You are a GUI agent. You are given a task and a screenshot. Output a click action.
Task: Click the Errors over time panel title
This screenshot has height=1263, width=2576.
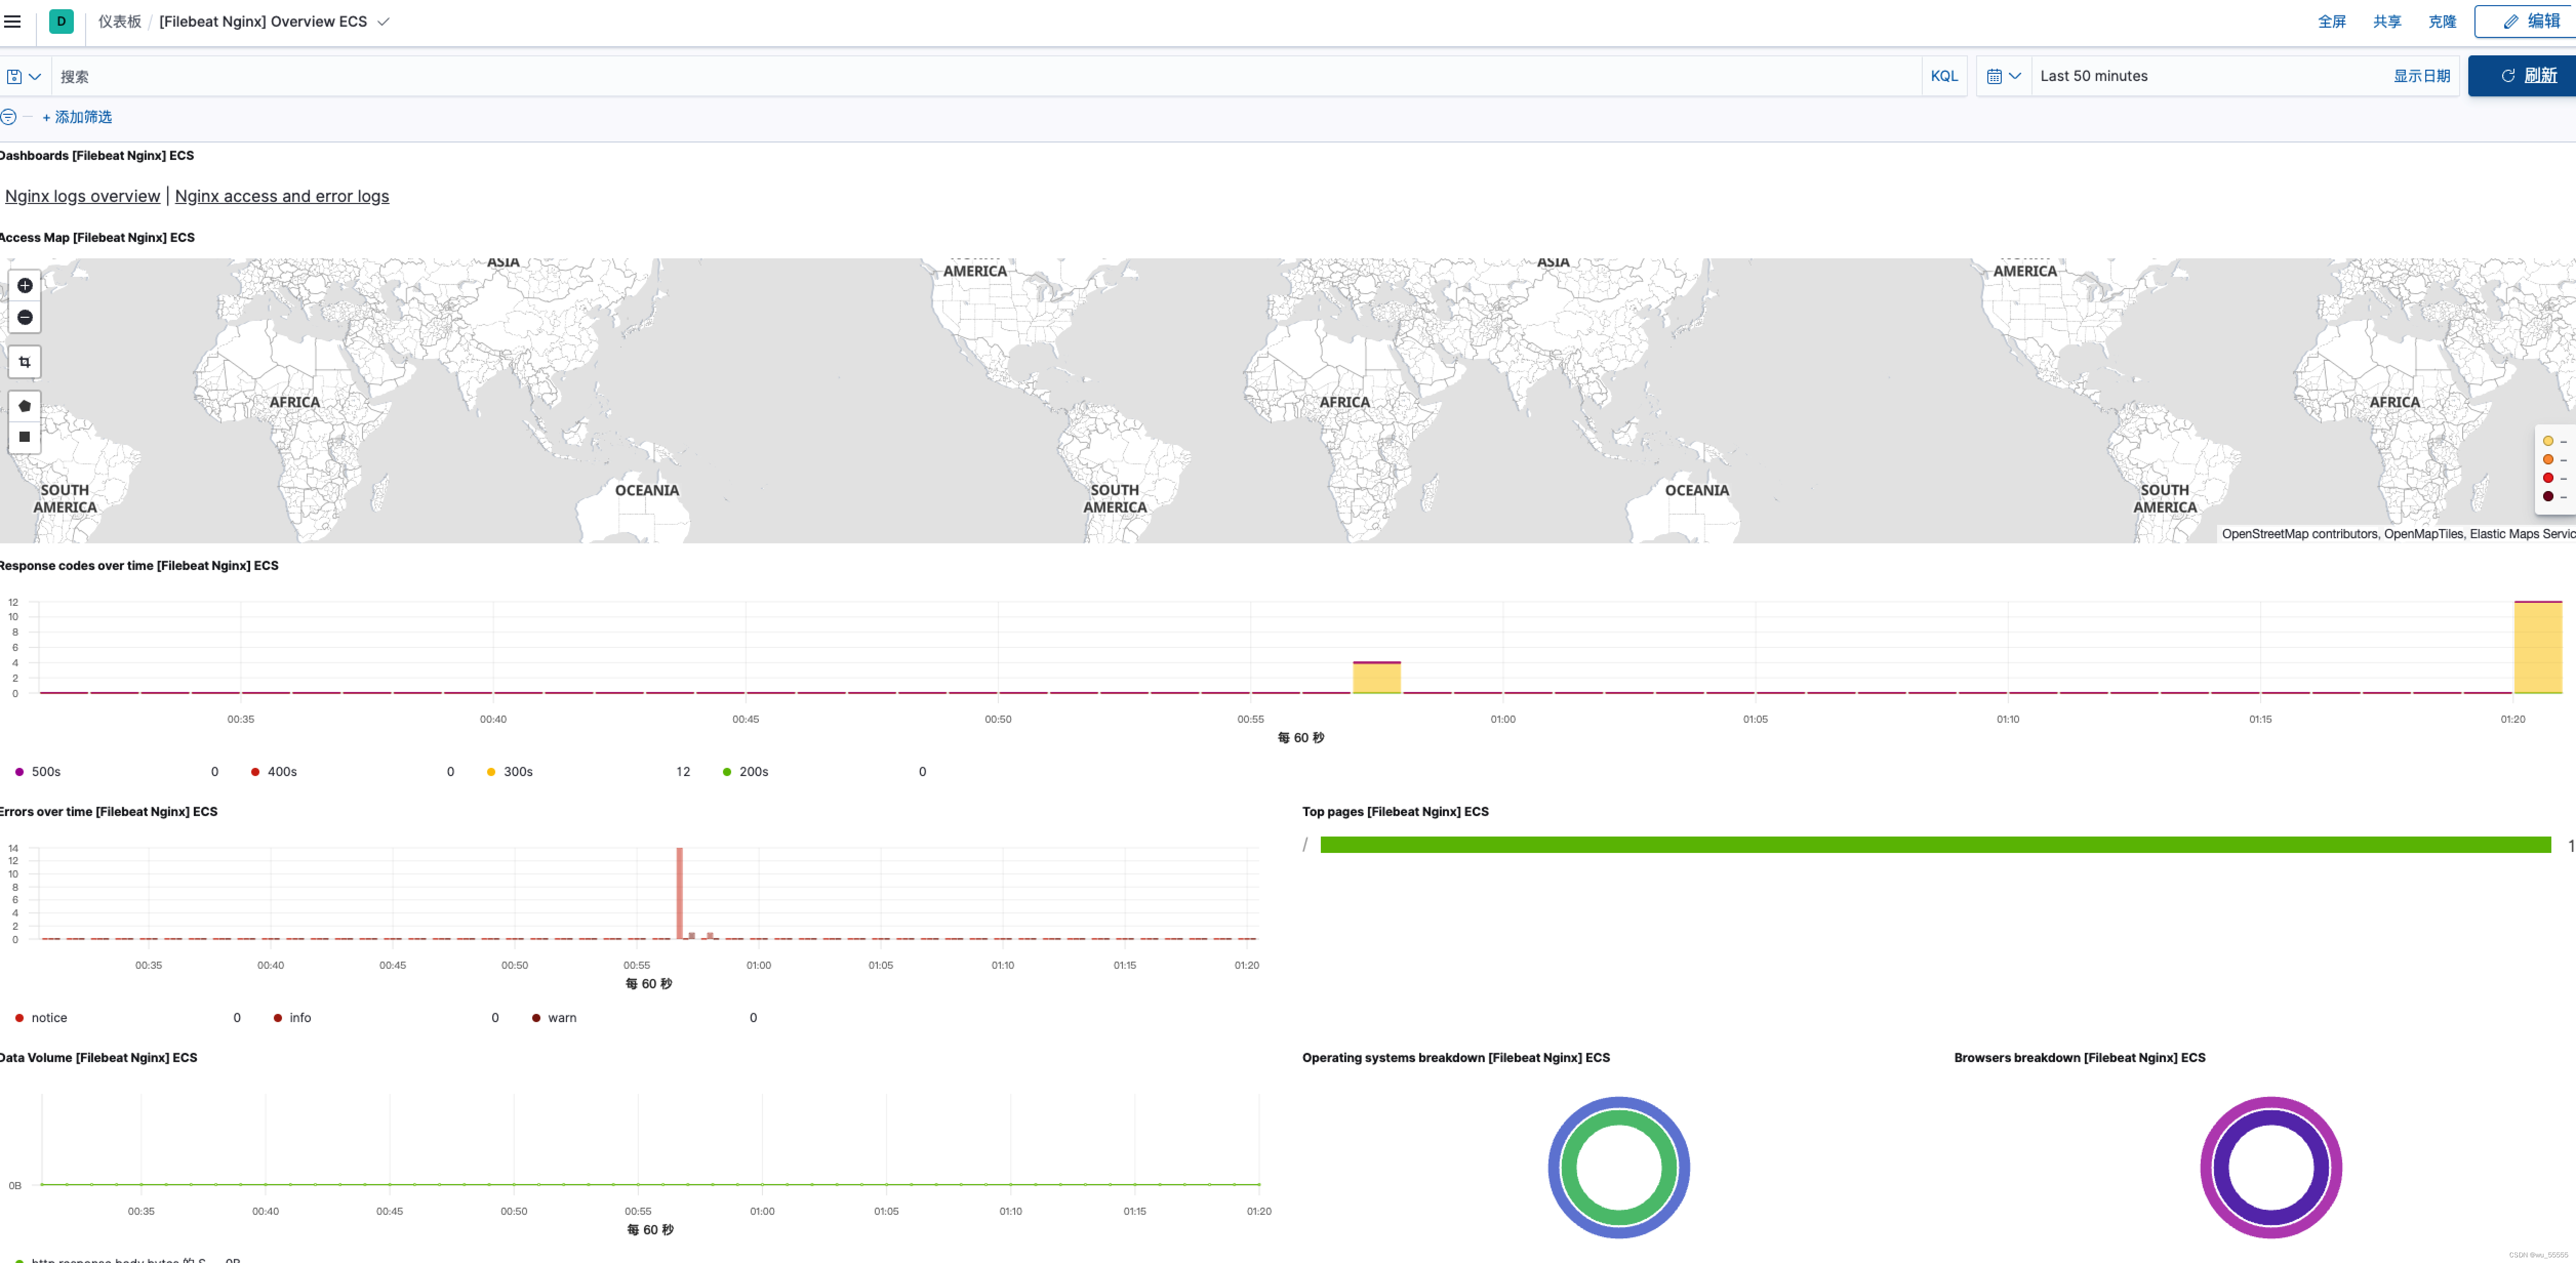[x=108, y=811]
